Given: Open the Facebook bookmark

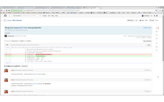Looking at the screenshot, I should click(46, 13).
